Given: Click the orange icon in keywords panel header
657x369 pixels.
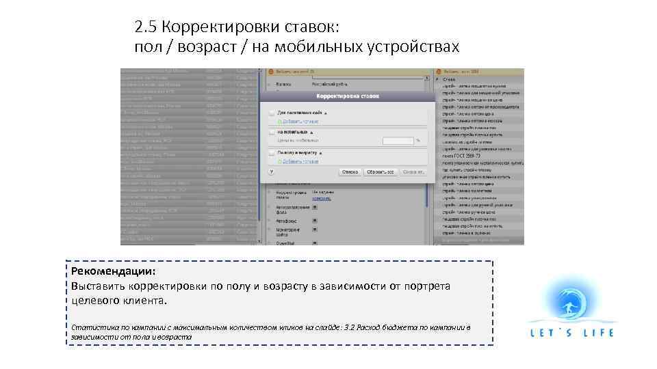Looking at the screenshot, I should coord(439,72).
